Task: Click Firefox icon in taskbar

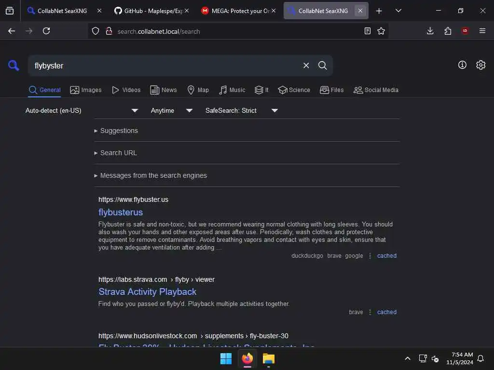Action: coord(247,358)
